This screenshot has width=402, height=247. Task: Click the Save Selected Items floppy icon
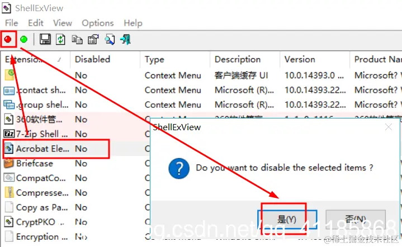pyautogui.click(x=45, y=39)
